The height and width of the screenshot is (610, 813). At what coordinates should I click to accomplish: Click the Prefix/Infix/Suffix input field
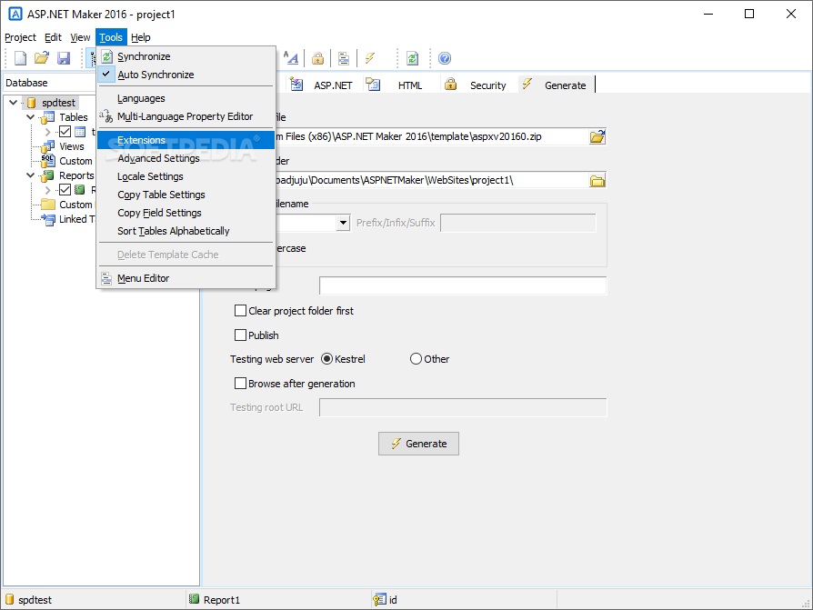pos(518,223)
